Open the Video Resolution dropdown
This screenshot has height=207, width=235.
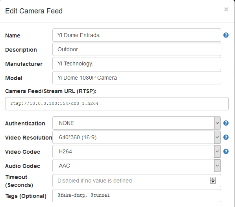pyautogui.click(x=137, y=137)
